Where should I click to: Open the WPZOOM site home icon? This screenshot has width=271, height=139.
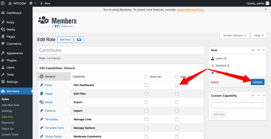point(10,3)
